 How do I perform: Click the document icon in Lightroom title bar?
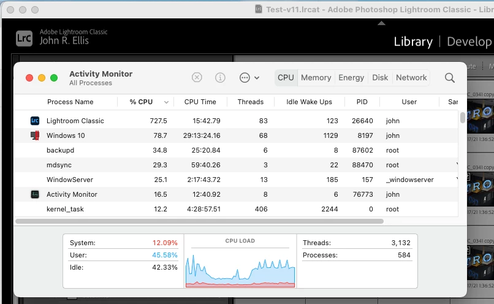pos(259,9)
